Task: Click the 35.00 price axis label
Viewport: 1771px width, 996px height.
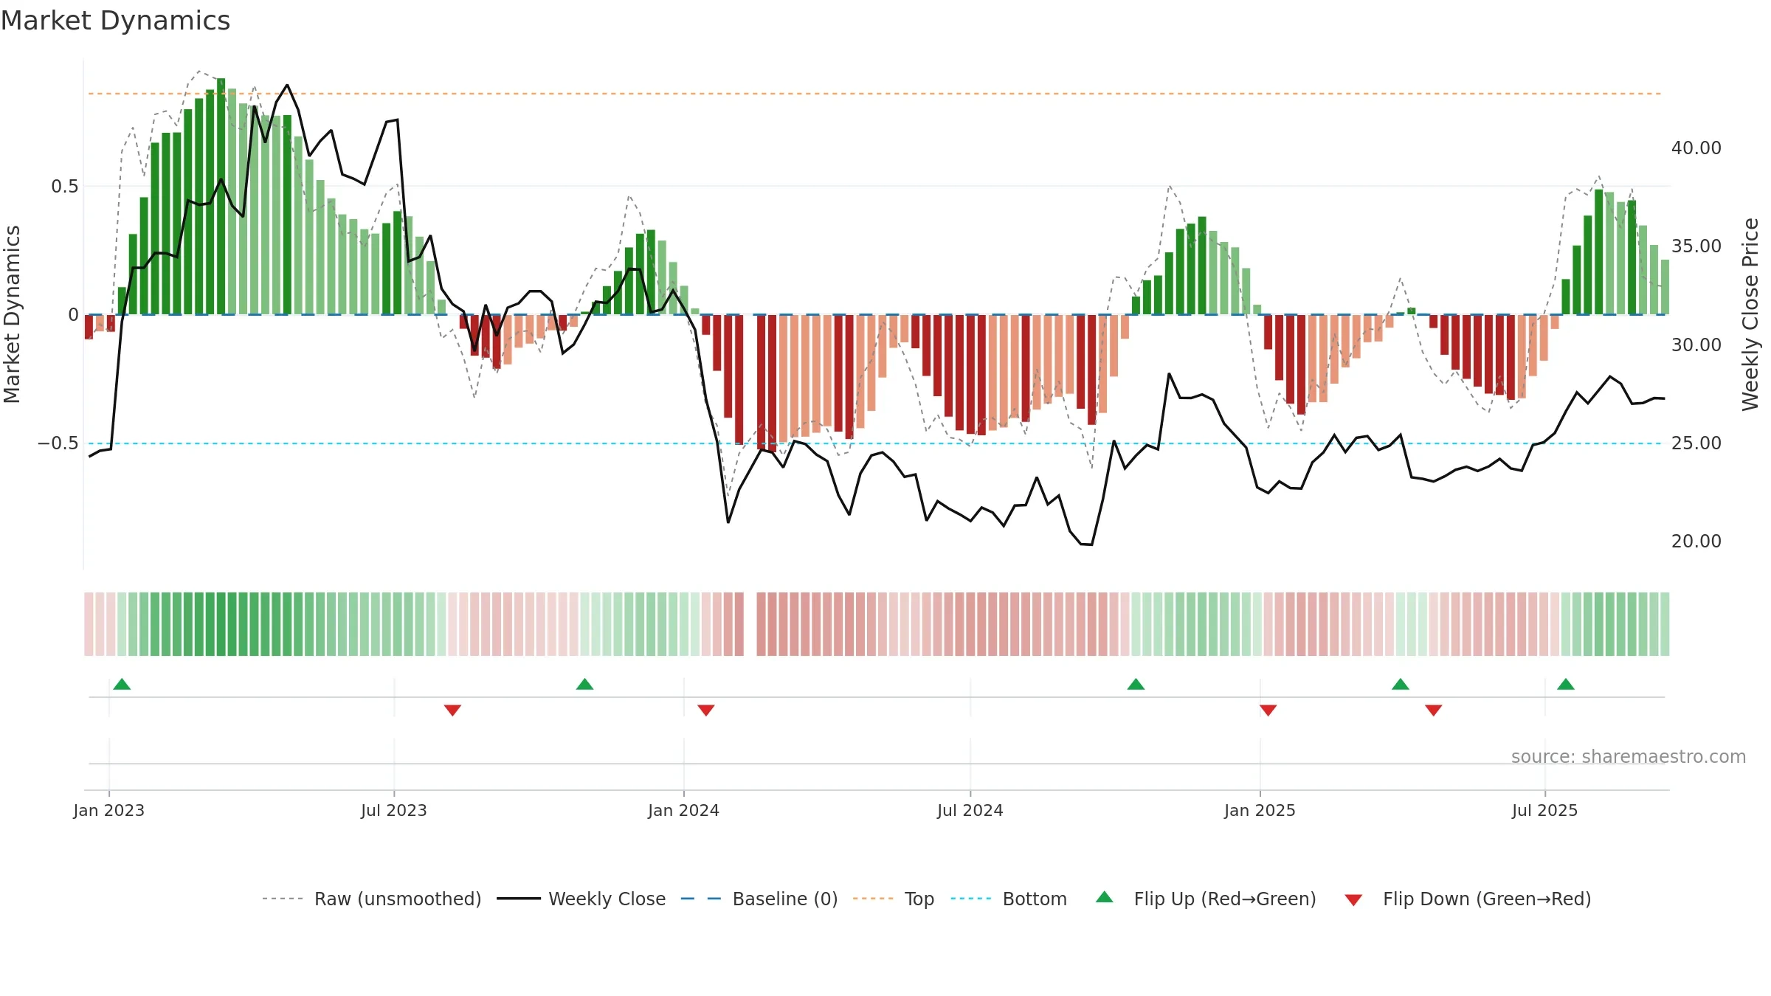Action: click(x=1696, y=246)
